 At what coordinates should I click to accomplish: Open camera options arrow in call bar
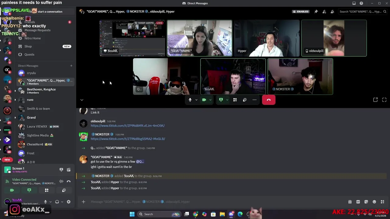coord(210,100)
